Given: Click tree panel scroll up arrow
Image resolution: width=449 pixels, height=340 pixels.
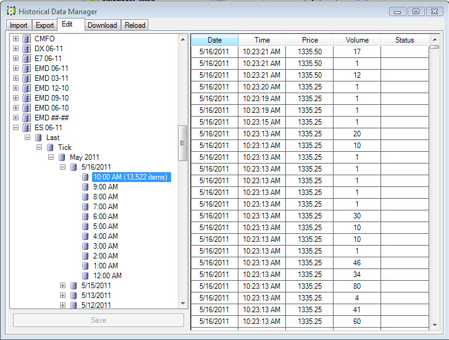Looking at the screenshot, I should (183, 39).
